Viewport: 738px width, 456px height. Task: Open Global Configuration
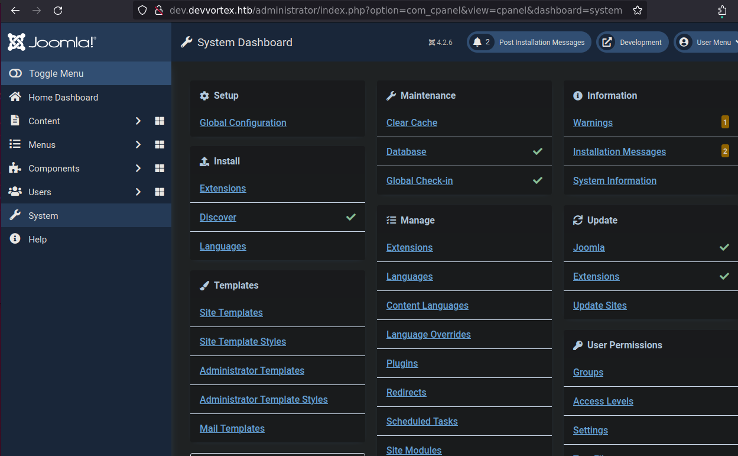243,122
